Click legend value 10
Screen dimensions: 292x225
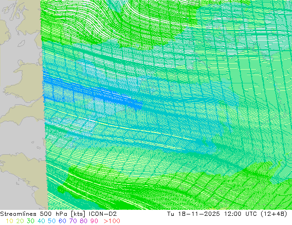[10, 221]
